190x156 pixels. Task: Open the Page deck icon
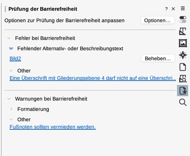pyautogui.click(x=183, y=67)
